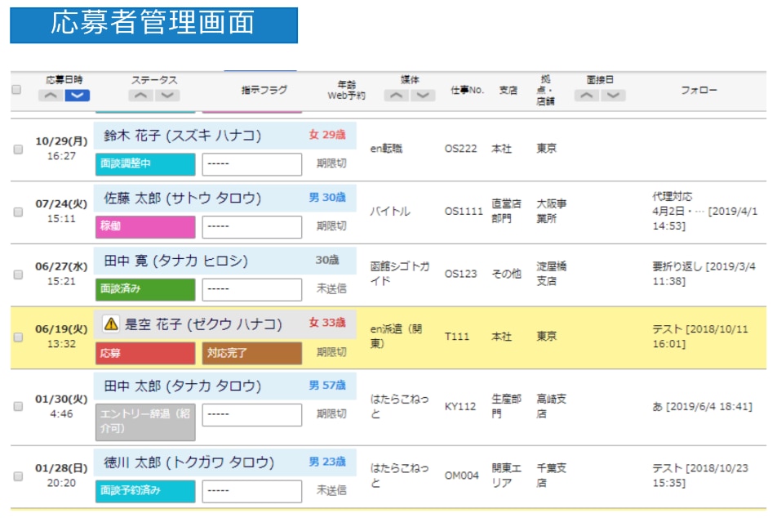Sort ステータス column ascending arrow
This screenshot has height=518, width=777.
click(x=141, y=96)
